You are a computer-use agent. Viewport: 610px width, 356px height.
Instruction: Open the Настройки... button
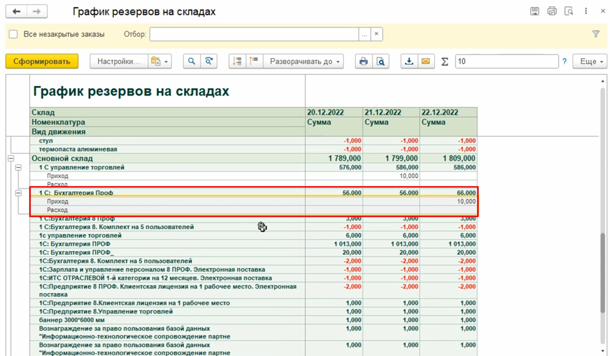point(119,61)
